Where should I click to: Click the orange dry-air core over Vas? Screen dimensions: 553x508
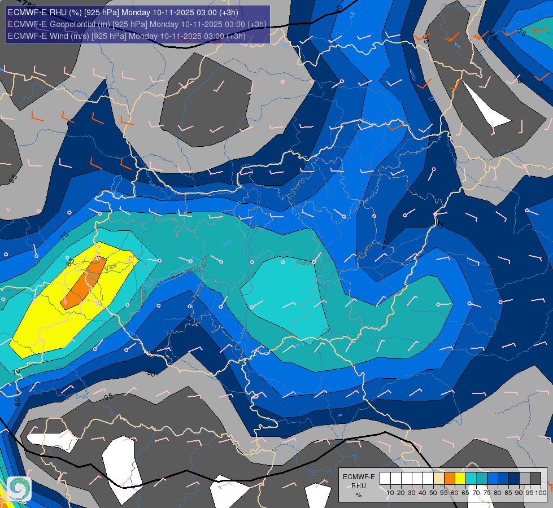tap(84, 283)
